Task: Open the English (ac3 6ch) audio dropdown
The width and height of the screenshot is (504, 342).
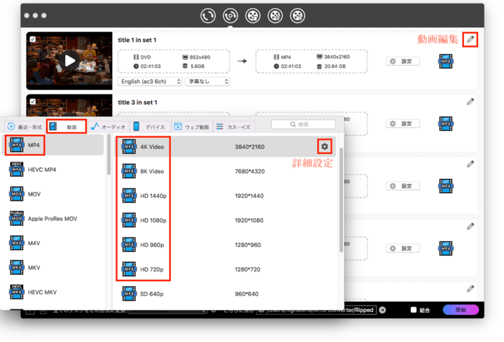Action: pyautogui.click(x=150, y=82)
